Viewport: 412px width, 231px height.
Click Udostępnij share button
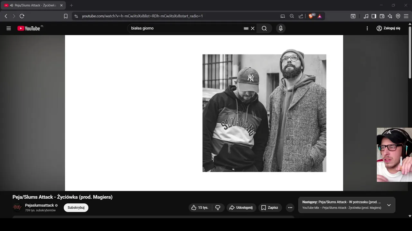point(241,208)
